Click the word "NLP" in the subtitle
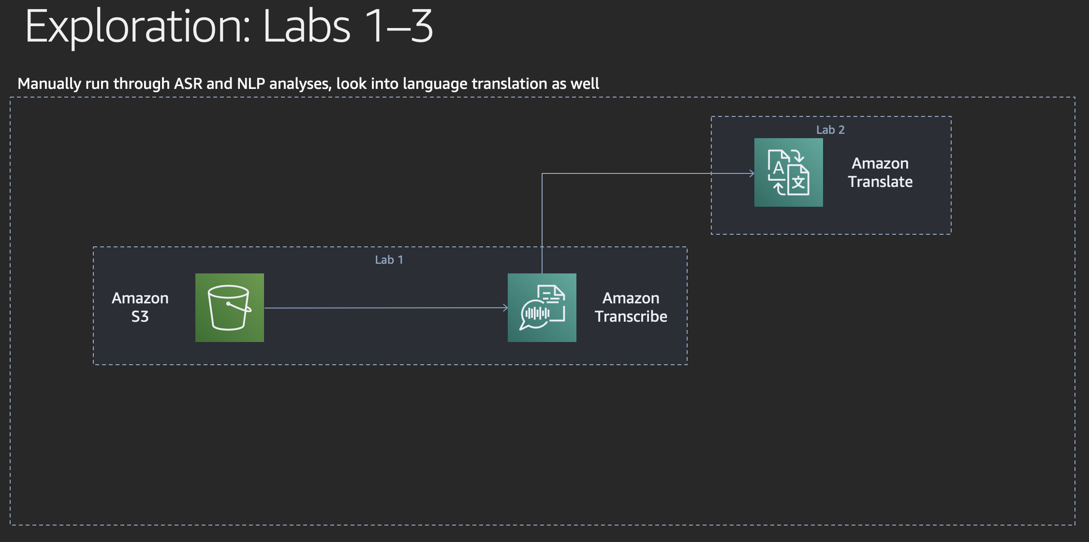This screenshot has width=1089, height=542. [250, 84]
